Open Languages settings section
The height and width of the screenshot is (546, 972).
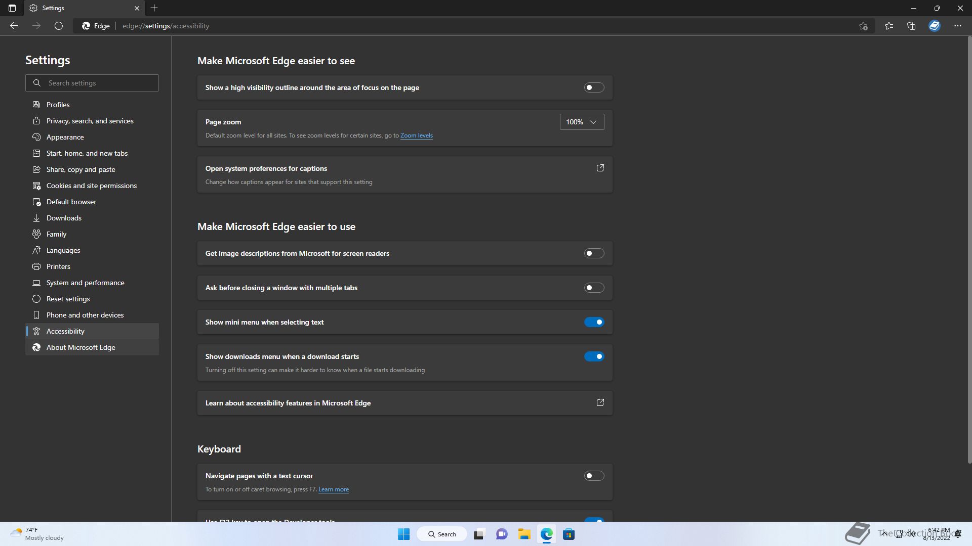coord(92,250)
